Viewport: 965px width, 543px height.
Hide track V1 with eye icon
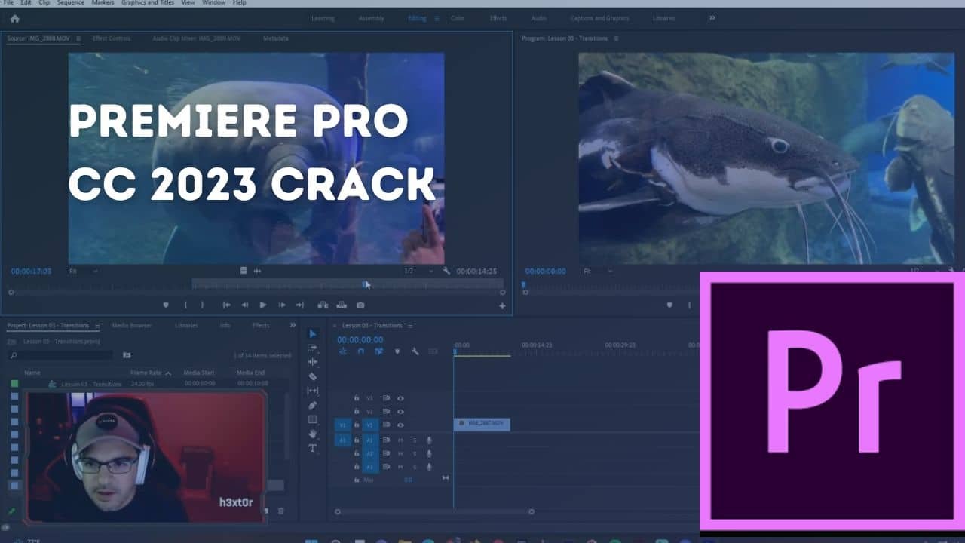coord(400,425)
